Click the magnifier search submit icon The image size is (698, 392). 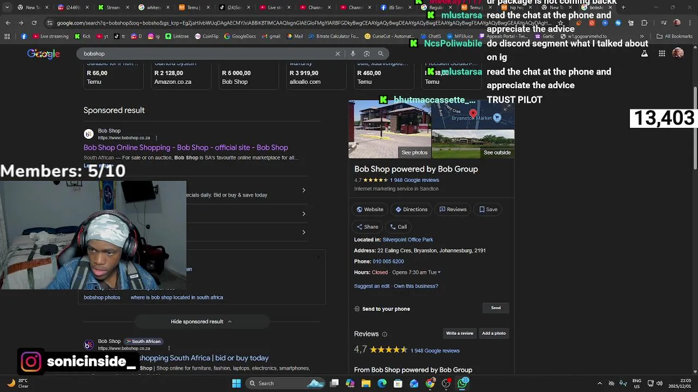pos(381,53)
